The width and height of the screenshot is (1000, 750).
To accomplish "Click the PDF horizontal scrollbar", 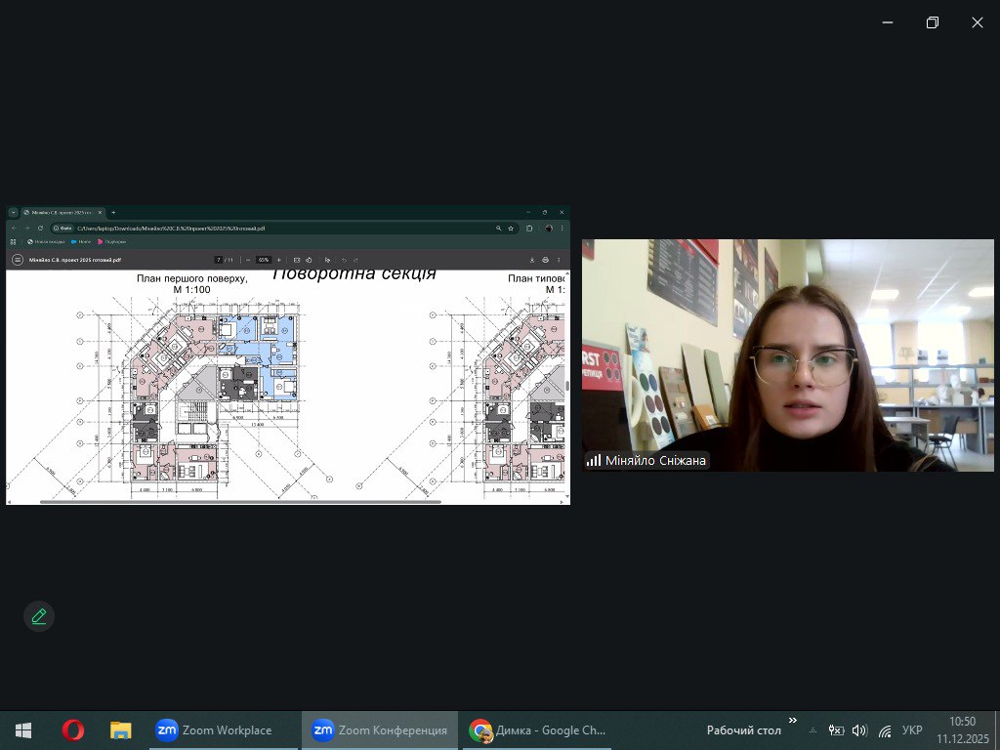I will pyautogui.click(x=239, y=502).
